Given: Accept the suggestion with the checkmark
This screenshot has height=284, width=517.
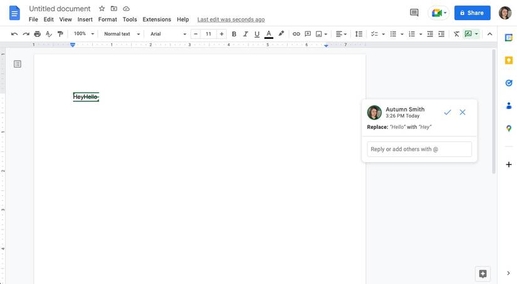Looking at the screenshot, I should 447,112.
